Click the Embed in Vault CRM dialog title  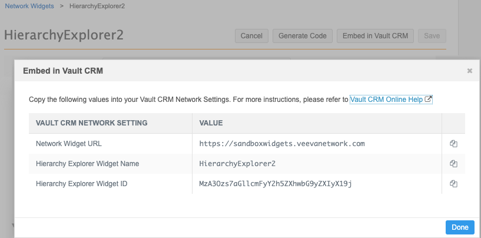(x=63, y=71)
